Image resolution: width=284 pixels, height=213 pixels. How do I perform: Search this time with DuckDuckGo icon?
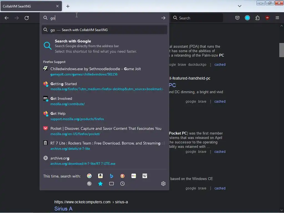122,176
